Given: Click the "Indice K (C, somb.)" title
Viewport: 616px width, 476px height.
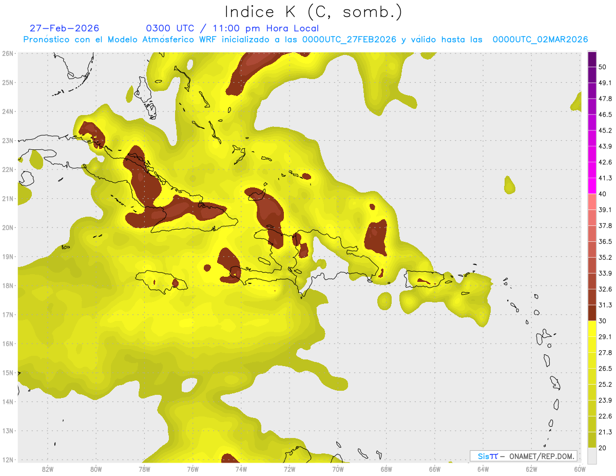Looking at the screenshot, I should click(314, 12).
